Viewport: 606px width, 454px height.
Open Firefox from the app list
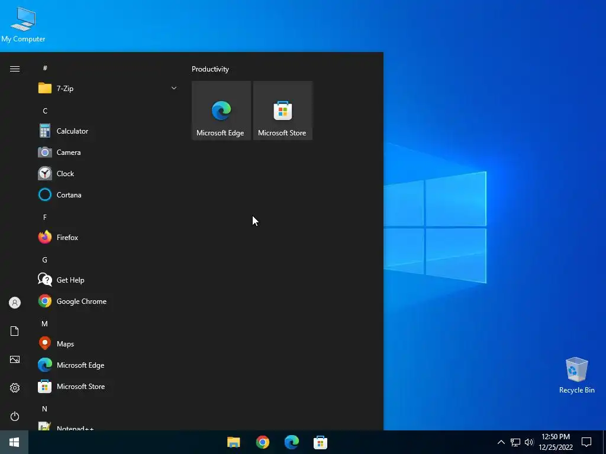coord(108,238)
